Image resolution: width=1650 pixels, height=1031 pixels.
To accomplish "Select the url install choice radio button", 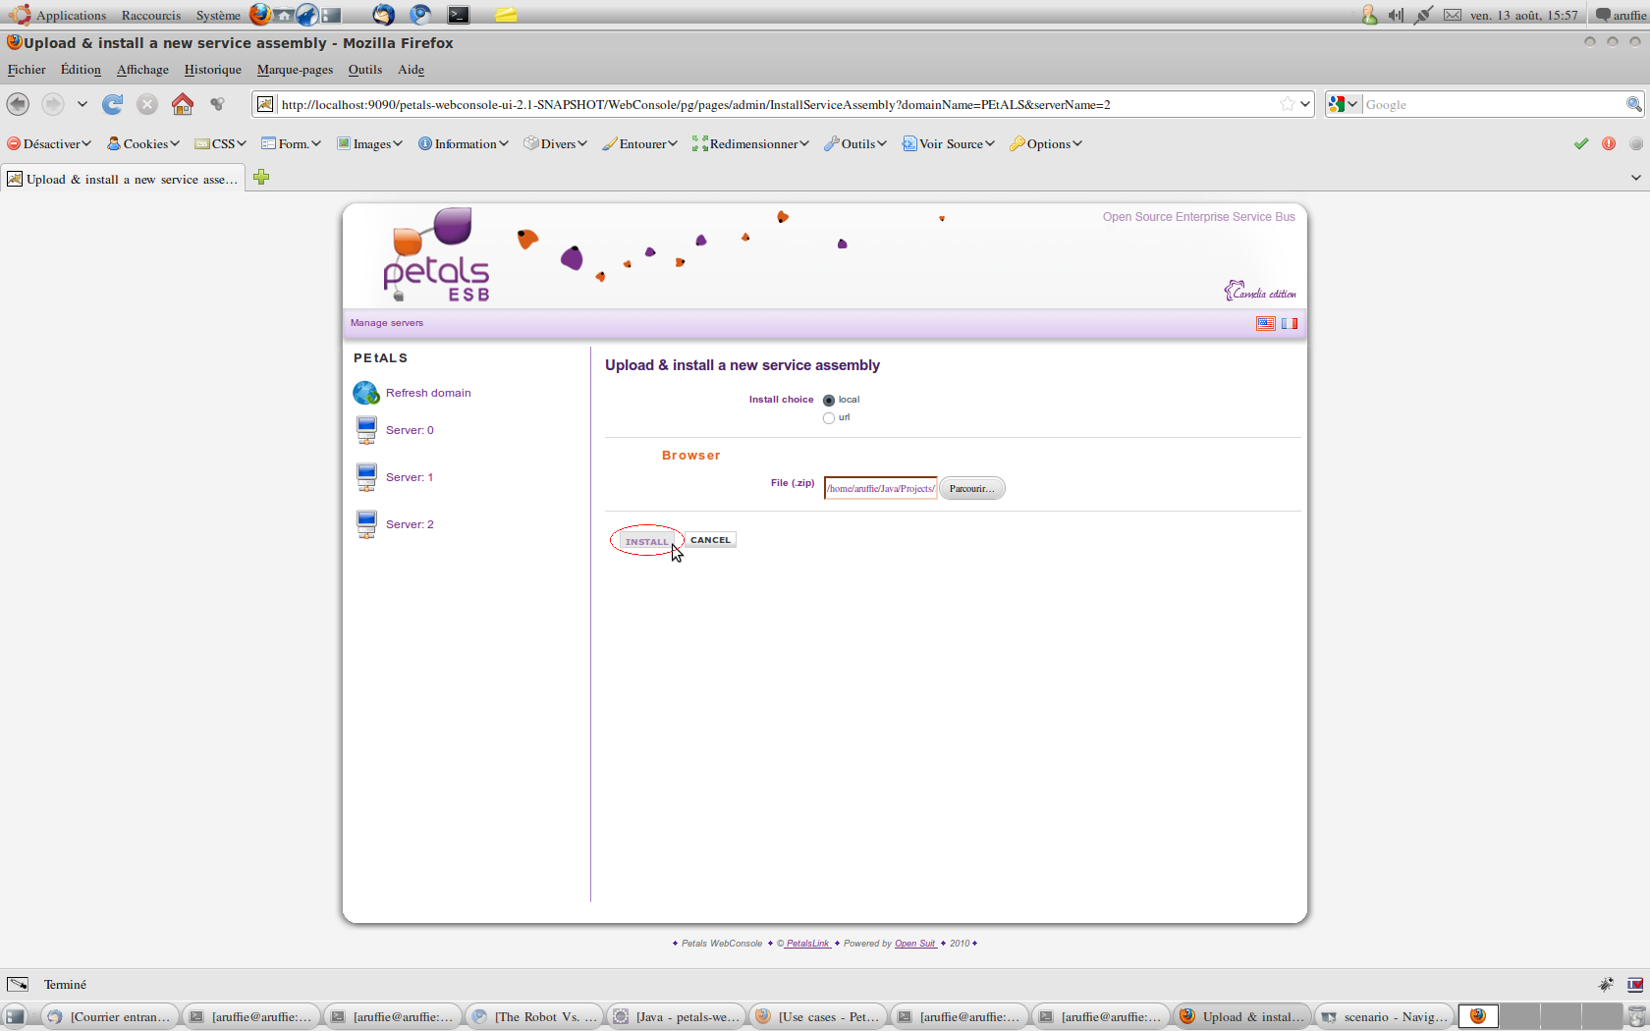I will (x=829, y=418).
